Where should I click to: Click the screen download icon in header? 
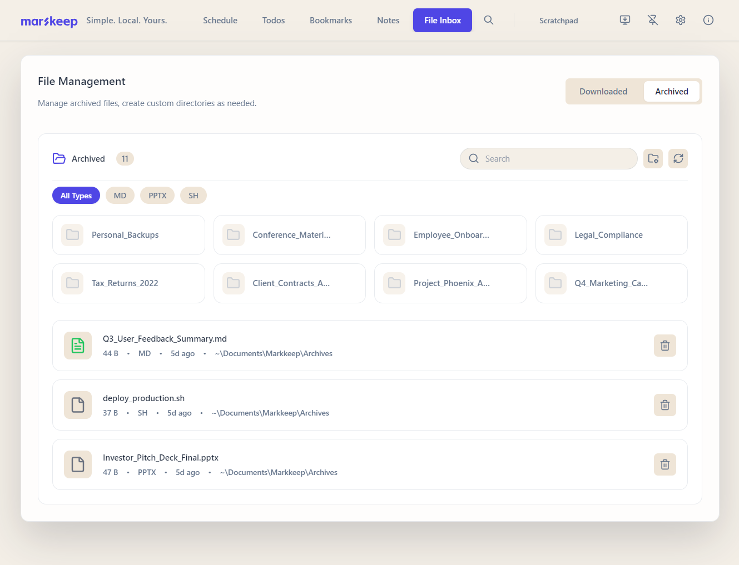coord(625,20)
